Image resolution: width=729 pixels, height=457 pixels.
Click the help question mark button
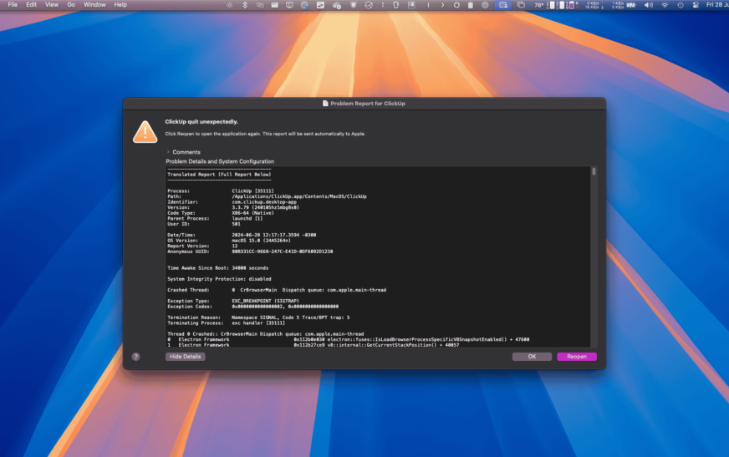(135, 357)
